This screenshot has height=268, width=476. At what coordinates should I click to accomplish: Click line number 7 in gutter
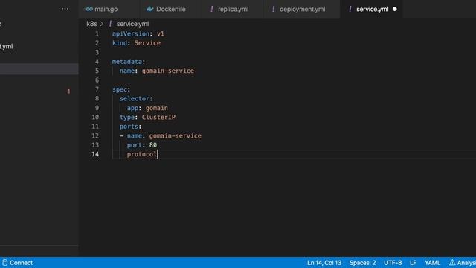coord(97,89)
